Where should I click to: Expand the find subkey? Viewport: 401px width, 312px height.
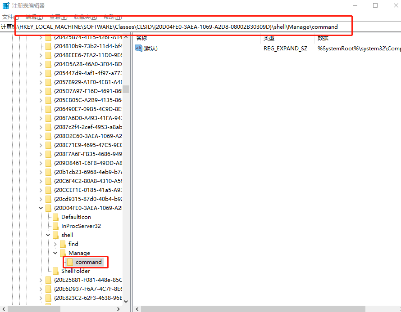click(55, 244)
